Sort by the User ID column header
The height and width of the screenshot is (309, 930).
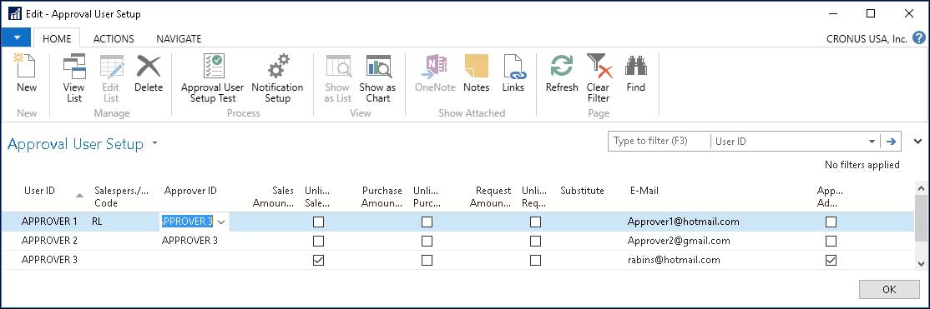(x=40, y=191)
